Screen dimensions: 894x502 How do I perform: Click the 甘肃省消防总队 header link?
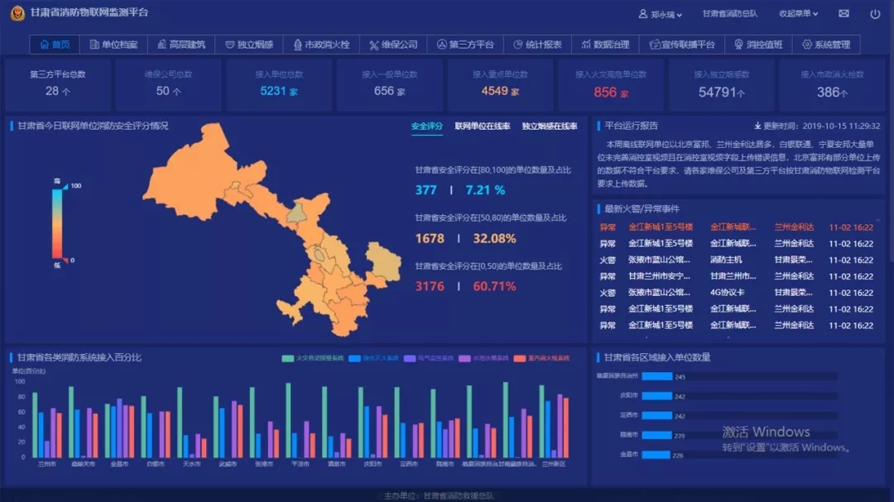click(730, 14)
